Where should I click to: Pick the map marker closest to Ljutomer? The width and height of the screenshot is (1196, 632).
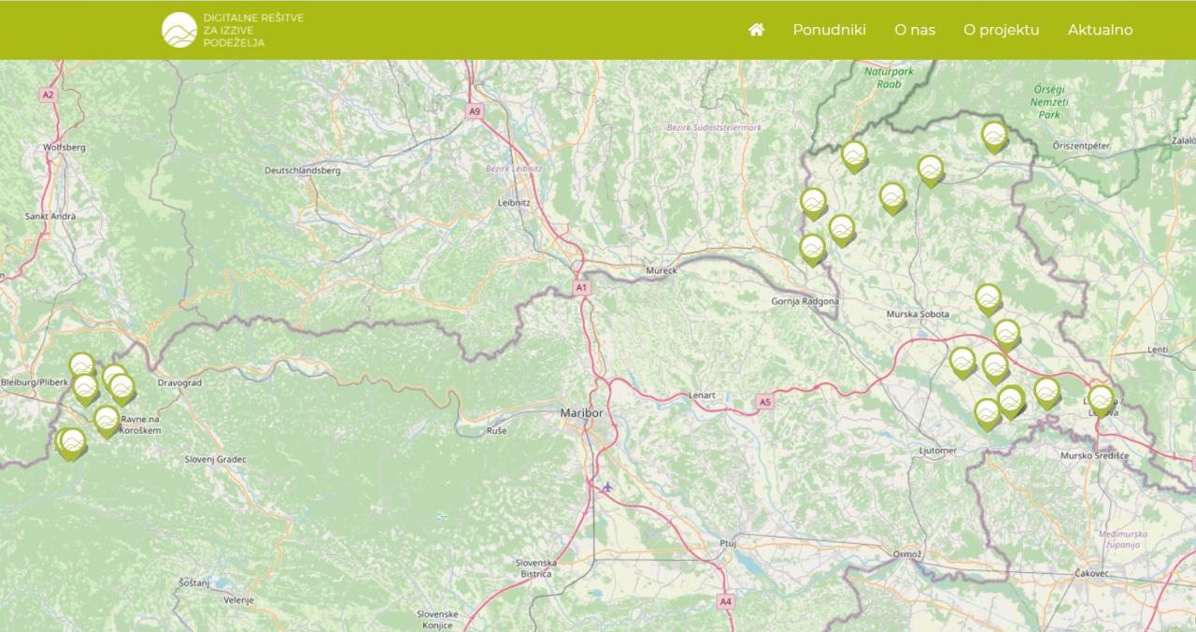click(987, 412)
